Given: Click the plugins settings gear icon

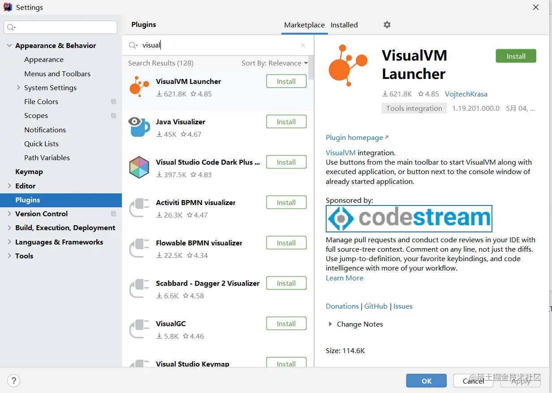Looking at the screenshot, I should tap(387, 25).
